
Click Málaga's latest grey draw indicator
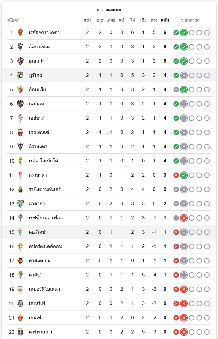click(x=183, y=204)
